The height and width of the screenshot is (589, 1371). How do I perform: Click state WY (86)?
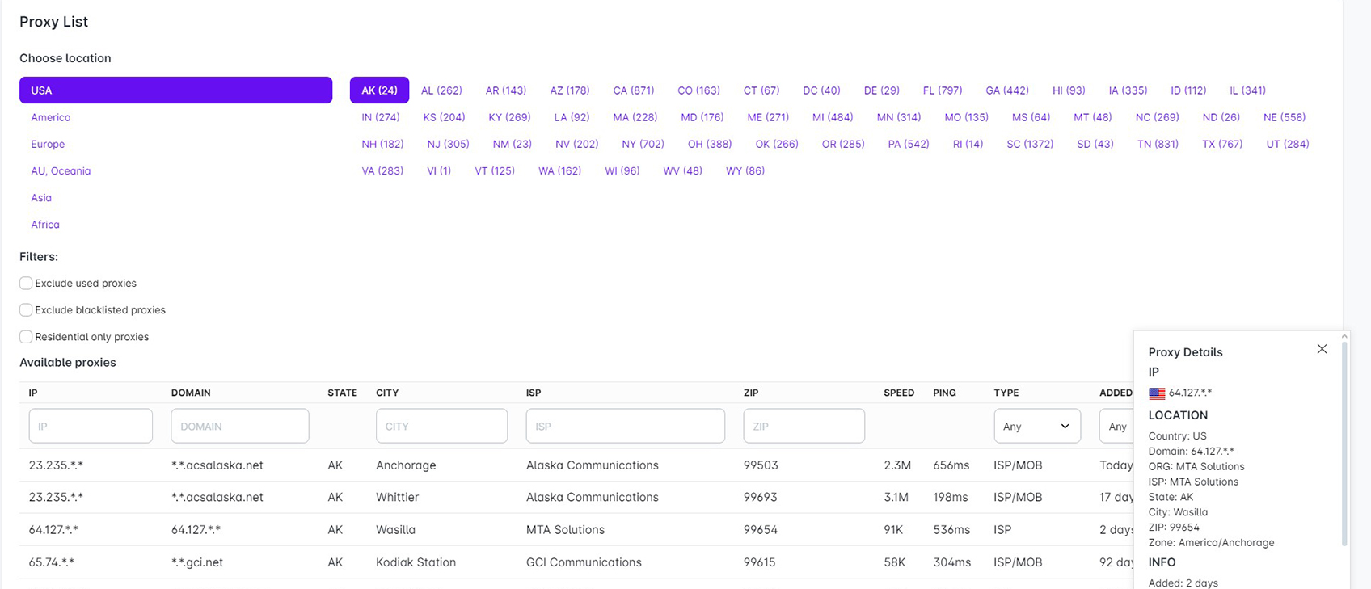coord(745,170)
